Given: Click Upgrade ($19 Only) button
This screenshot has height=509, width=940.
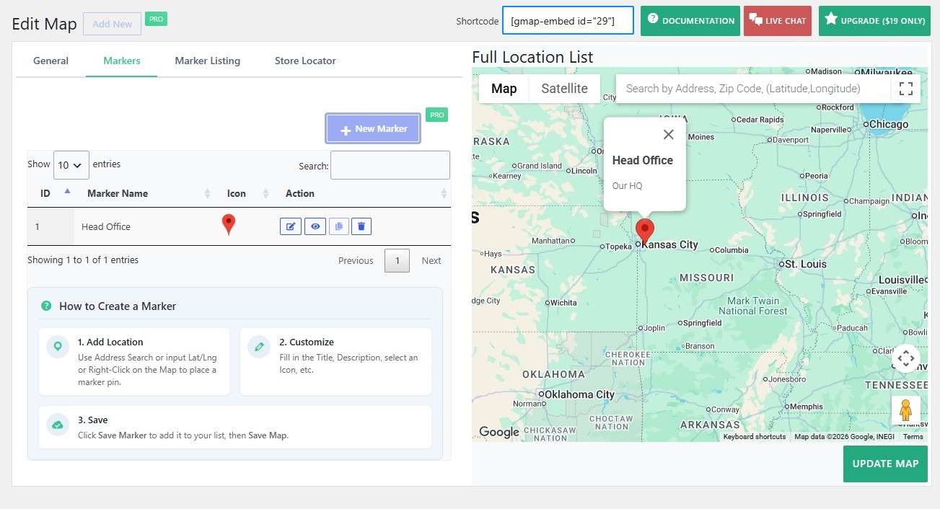Looking at the screenshot, I should coord(874,21).
